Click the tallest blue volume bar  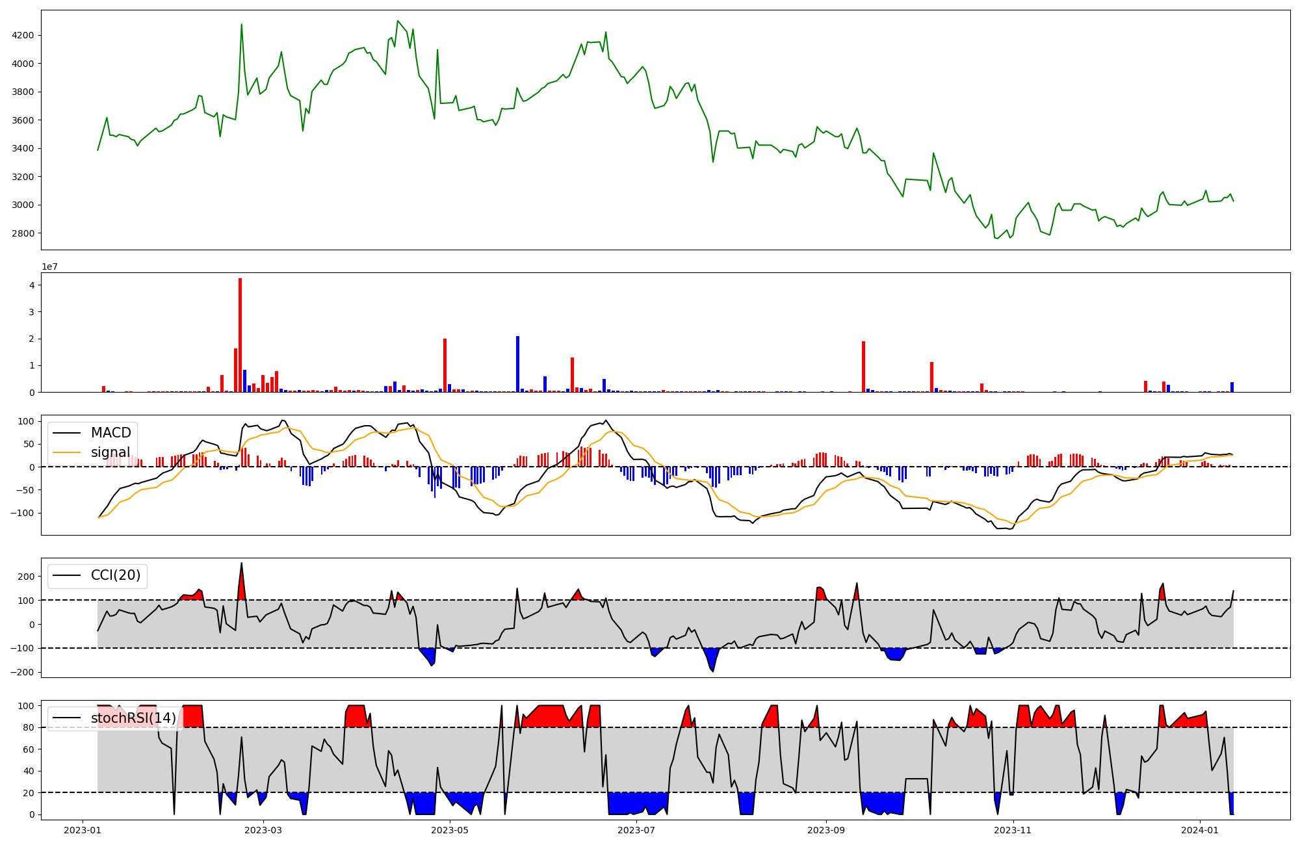[x=518, y=364]
